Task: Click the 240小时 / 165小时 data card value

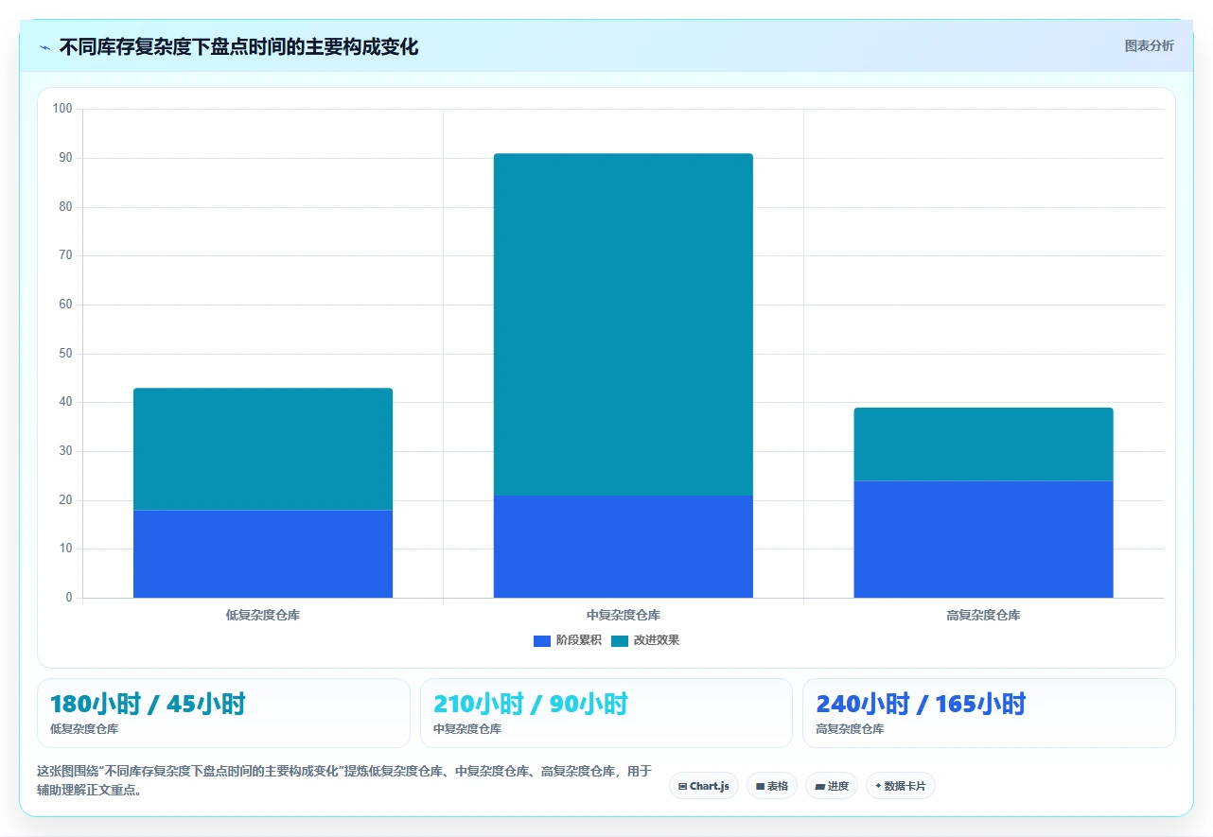Action: coord(921,704)
